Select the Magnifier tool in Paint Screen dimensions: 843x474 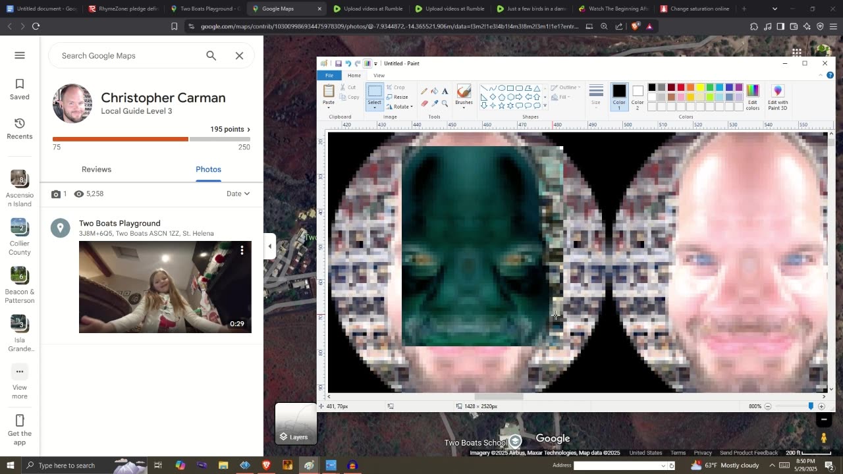[x=445, y=103]
